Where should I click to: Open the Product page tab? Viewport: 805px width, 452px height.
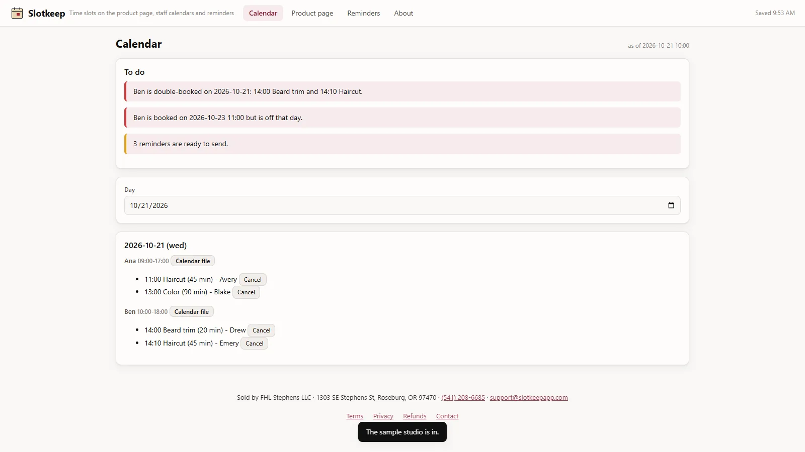coord(312,13)
